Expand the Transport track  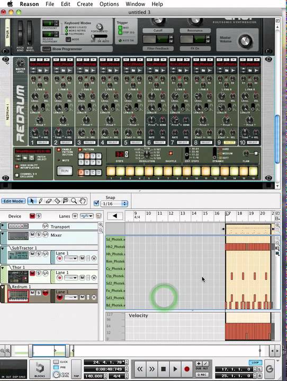pyautogui.click(x=3, y=225)
